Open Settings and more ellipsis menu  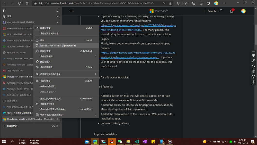(224, 3)
